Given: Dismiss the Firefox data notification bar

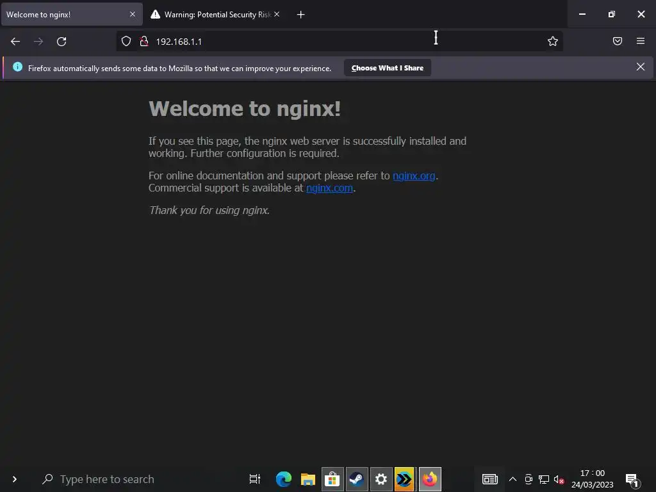Looking at the screenshot, I should pyautogui.click(x=640, y=67).
